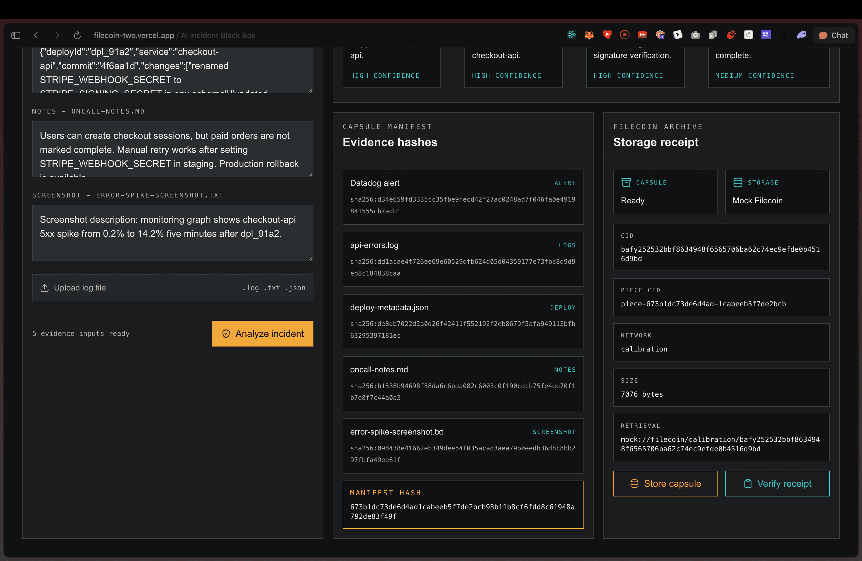The height and width of the screenshot is (561, 862).
Task: Go back to the previous page
Action: pyautogui.click(x=36, y=35)
